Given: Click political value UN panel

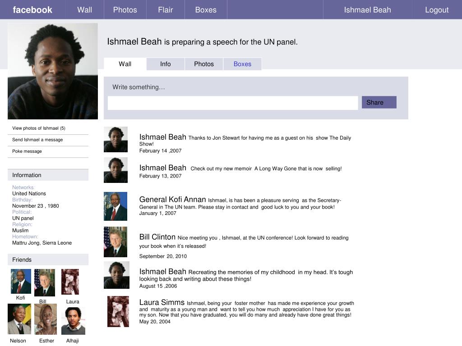Looking at the screenshot, I should pyautogui.click(x=23, y=219).
